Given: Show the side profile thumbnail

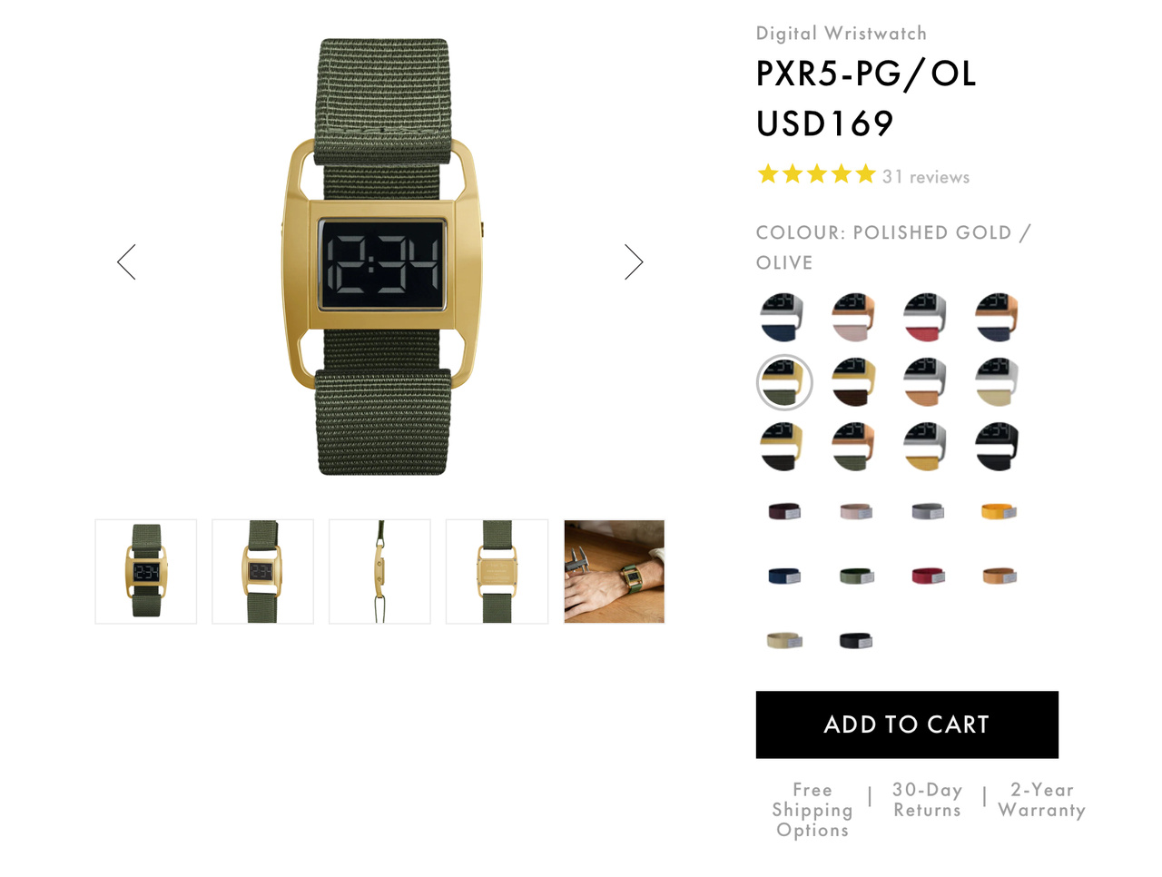Looking at the screenshot, I should point(379,572).
